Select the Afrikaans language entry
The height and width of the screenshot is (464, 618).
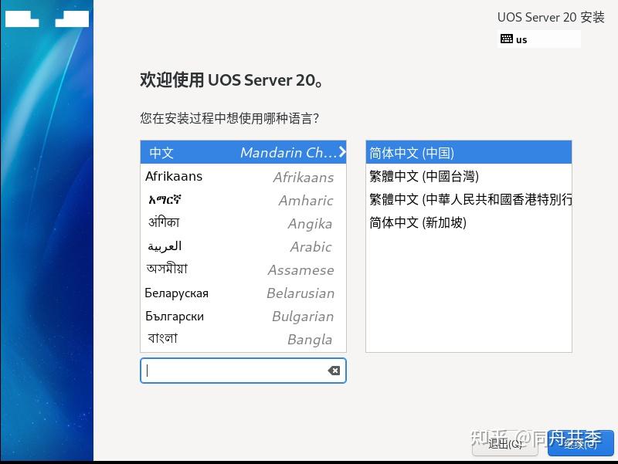coord(174,176)
